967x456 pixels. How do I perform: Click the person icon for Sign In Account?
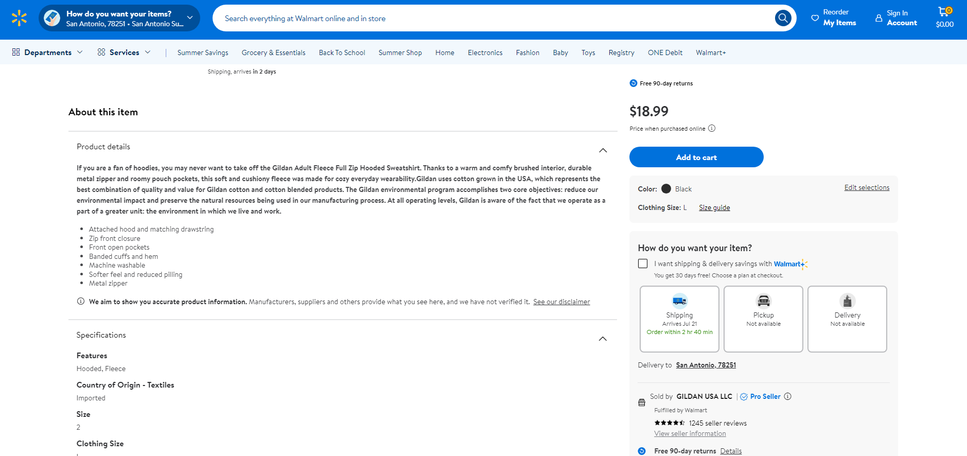878,18
